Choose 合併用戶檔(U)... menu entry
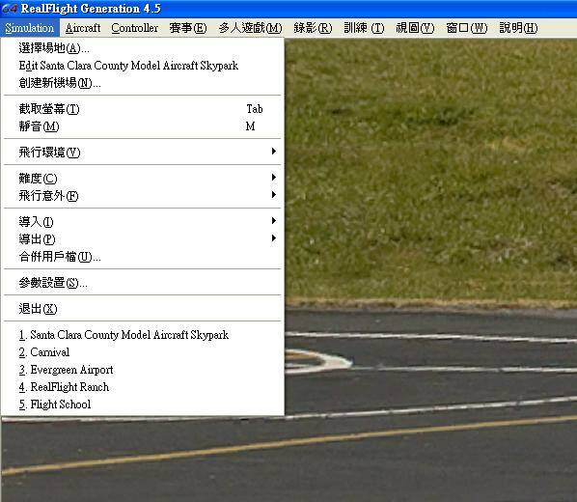The height and width of the screenshot is (502, 577). click(143, 256)
